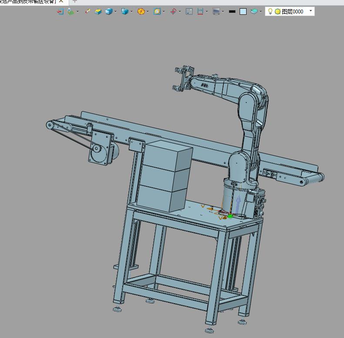Click the red crosshair target icon

click(174, 11)
